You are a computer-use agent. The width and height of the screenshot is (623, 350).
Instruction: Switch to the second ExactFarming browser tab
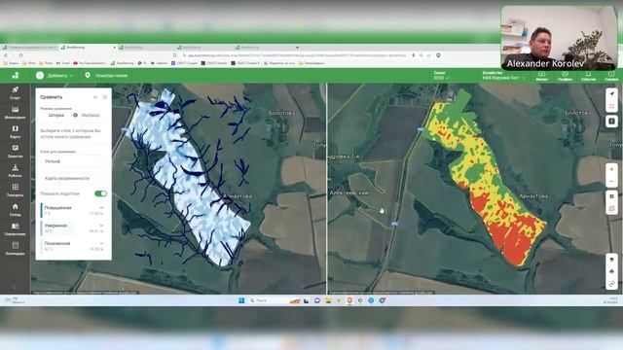point(88,48)
